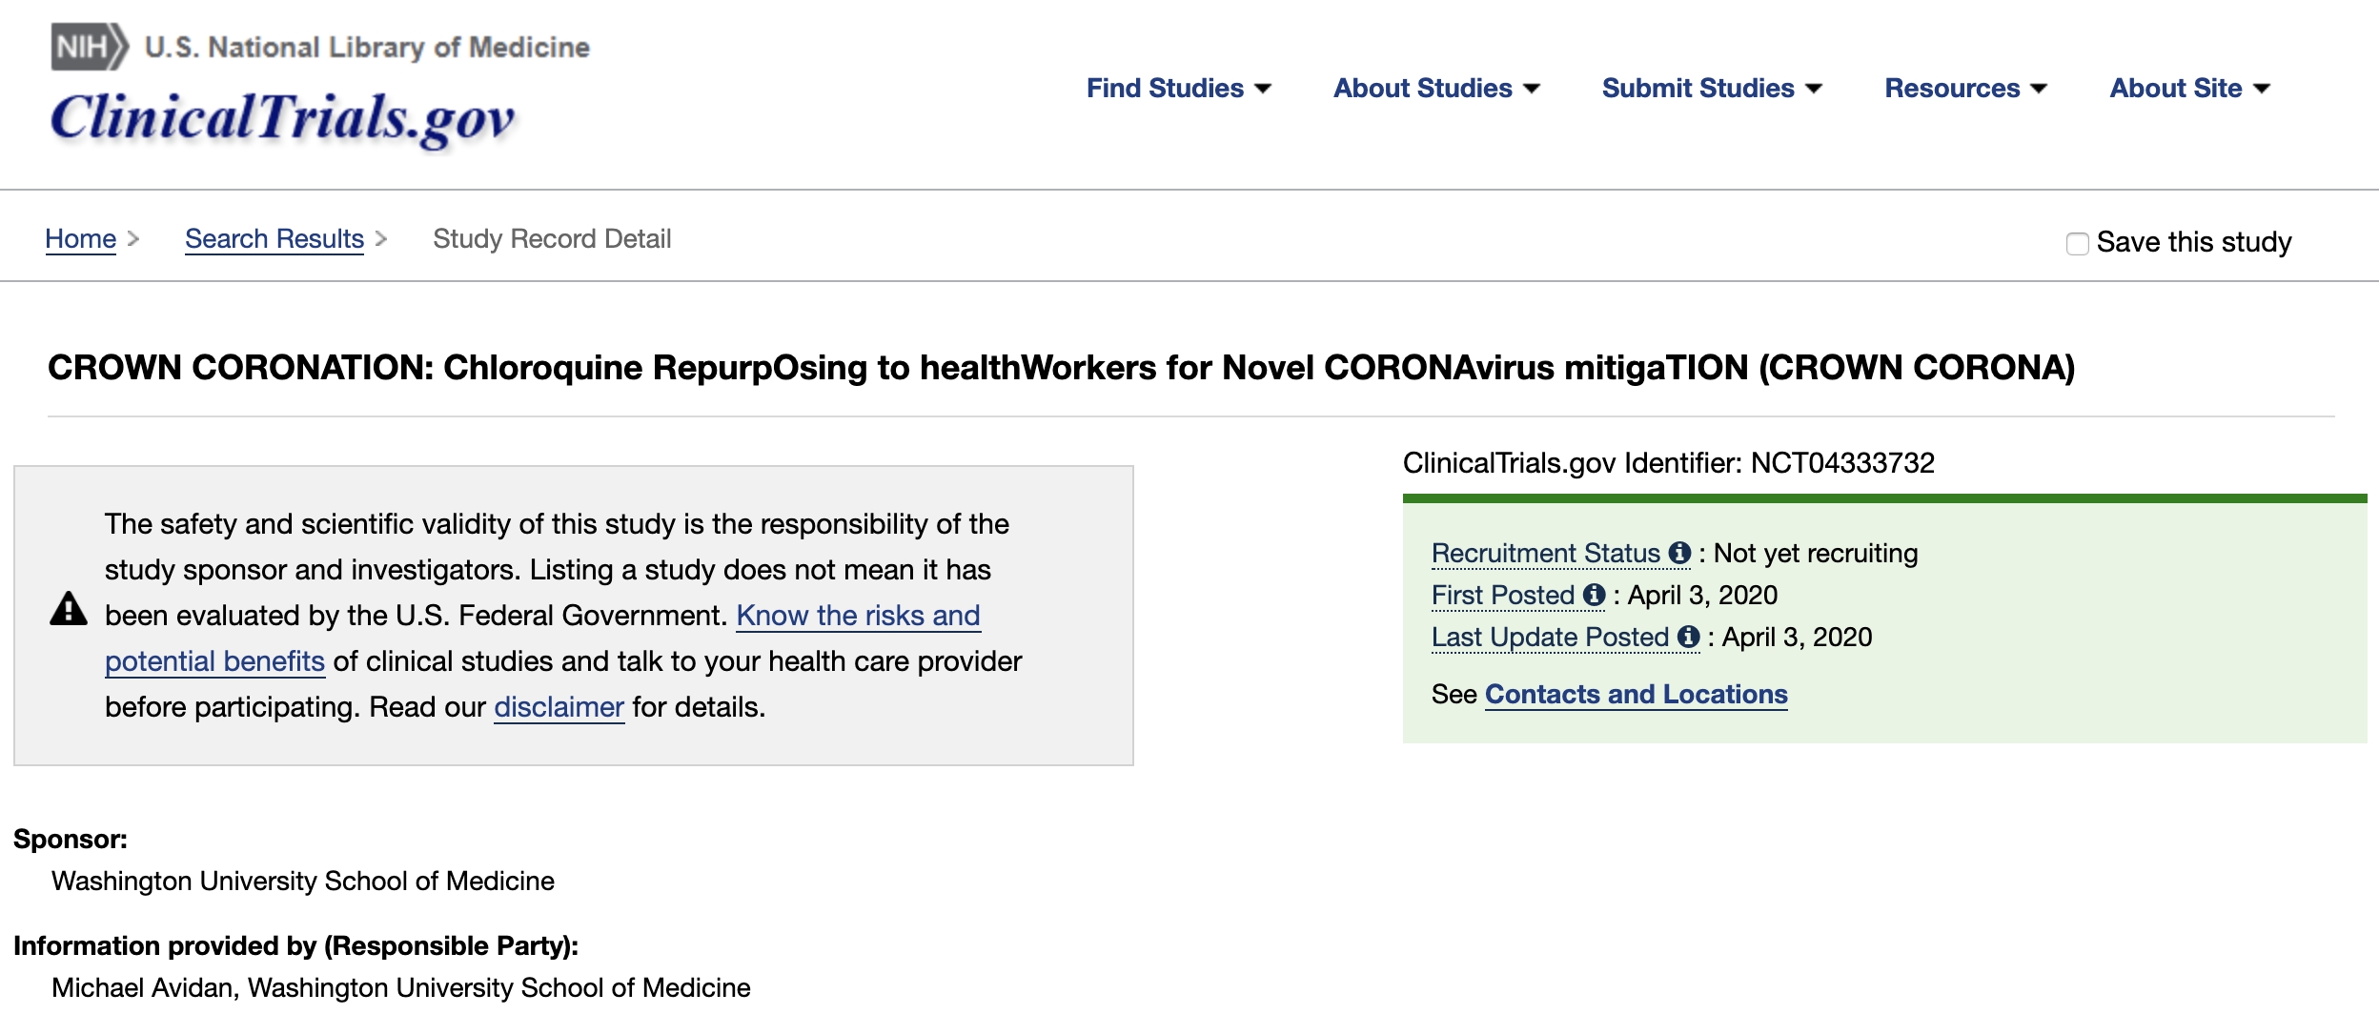Expand the About Studies dropdown arrow
The height and width of the screenshot is (1014, 2379).
coord(1532,89)
